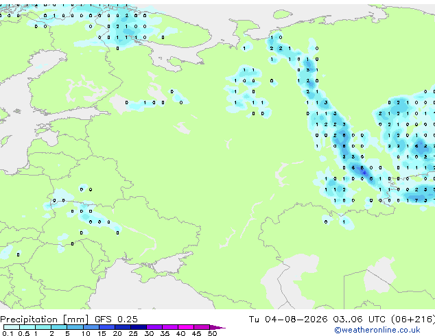Viewport: 435px width, 336px height.
Task: Select the 1–2 mm legend color swatch
Action: (43, 327)
